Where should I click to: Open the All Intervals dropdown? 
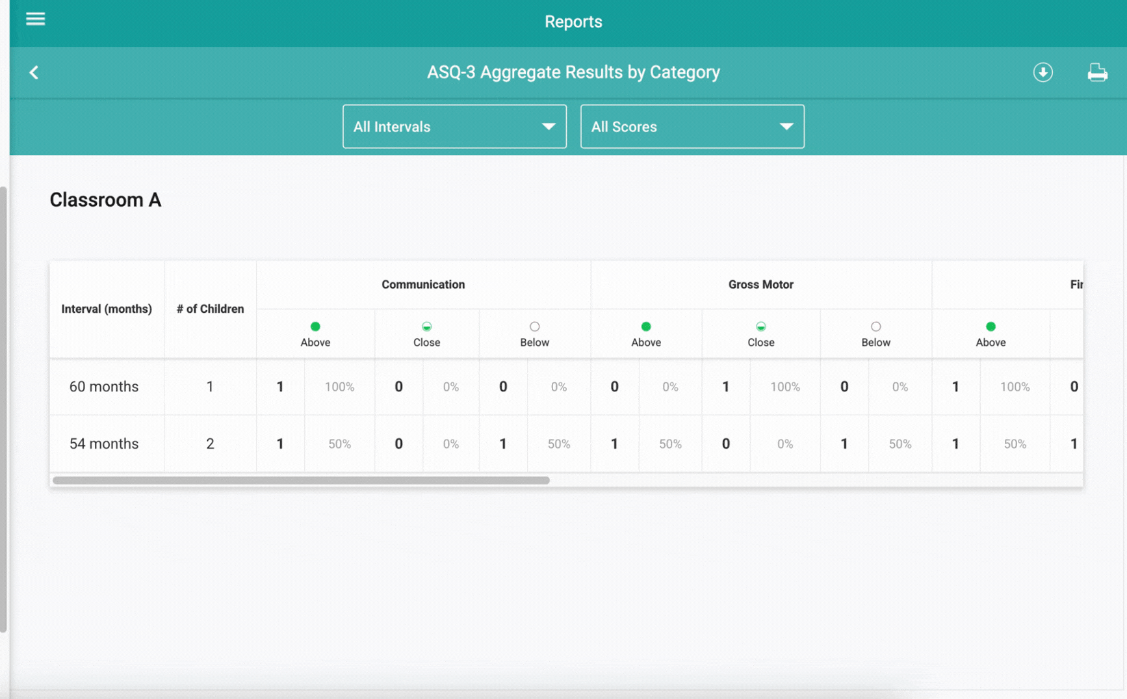(454, 127)
